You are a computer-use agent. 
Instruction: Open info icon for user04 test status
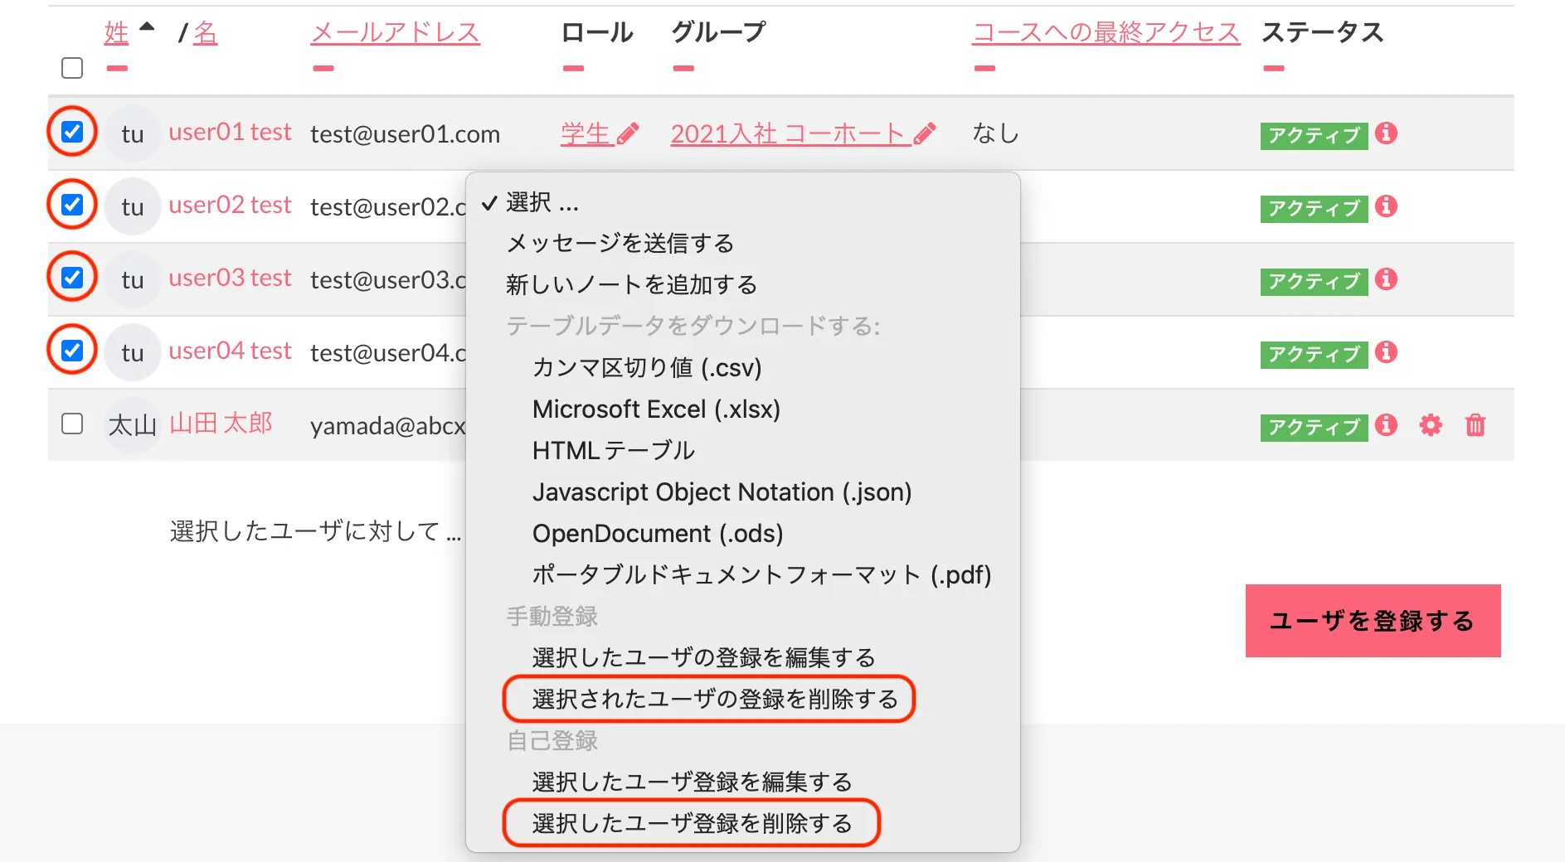tap(1386, 352)
